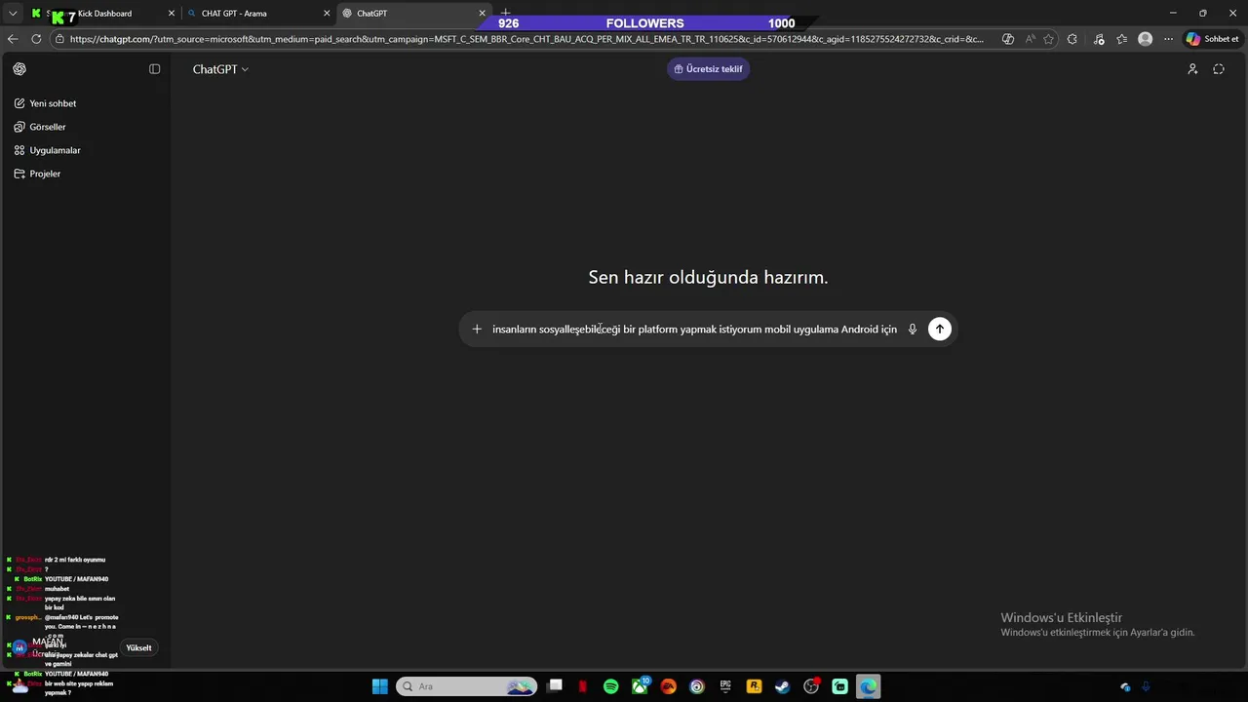Add page to favorites with star icon
This screenshot has width=1248, height=702.
[x=1049, y=39]
